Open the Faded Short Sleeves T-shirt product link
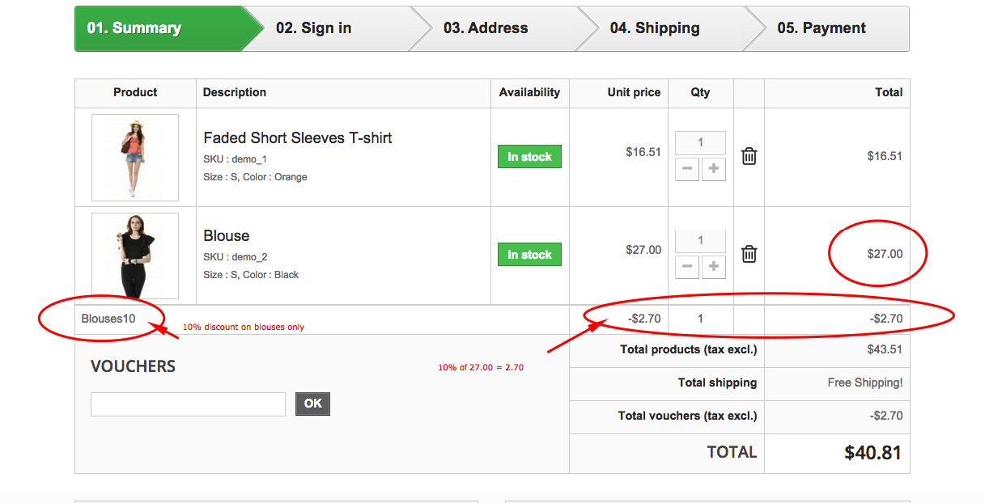The image size is (985, 503). [x=298, y=138]
